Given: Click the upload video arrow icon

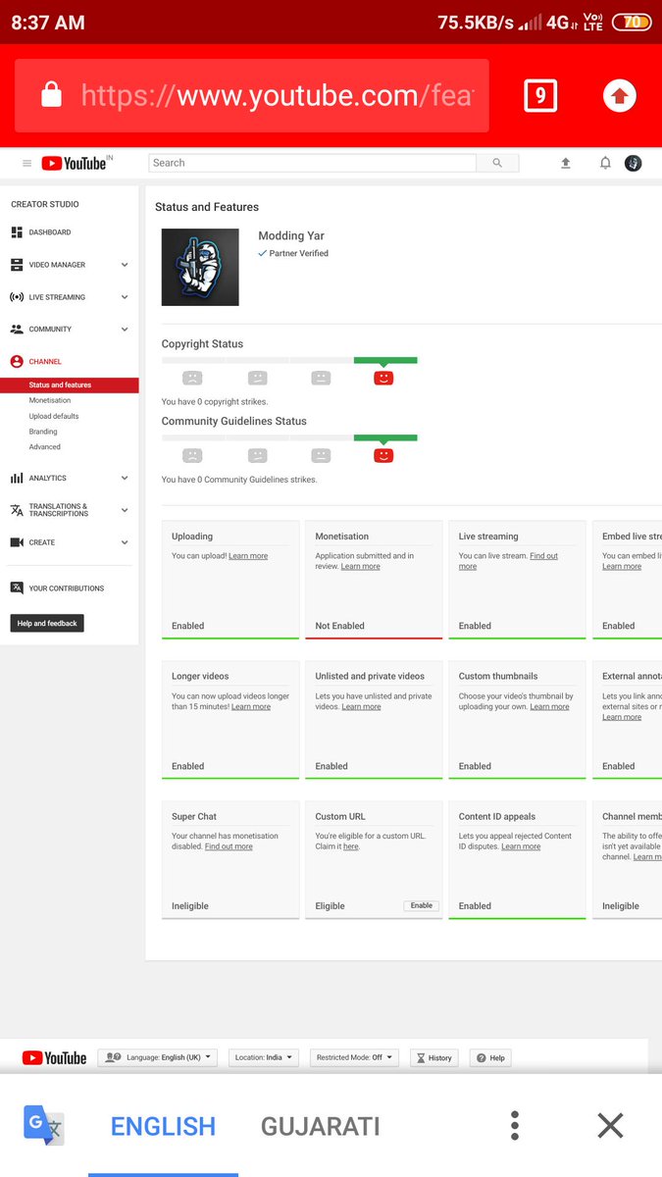Looking at the screenshot, I should [566, 163].
